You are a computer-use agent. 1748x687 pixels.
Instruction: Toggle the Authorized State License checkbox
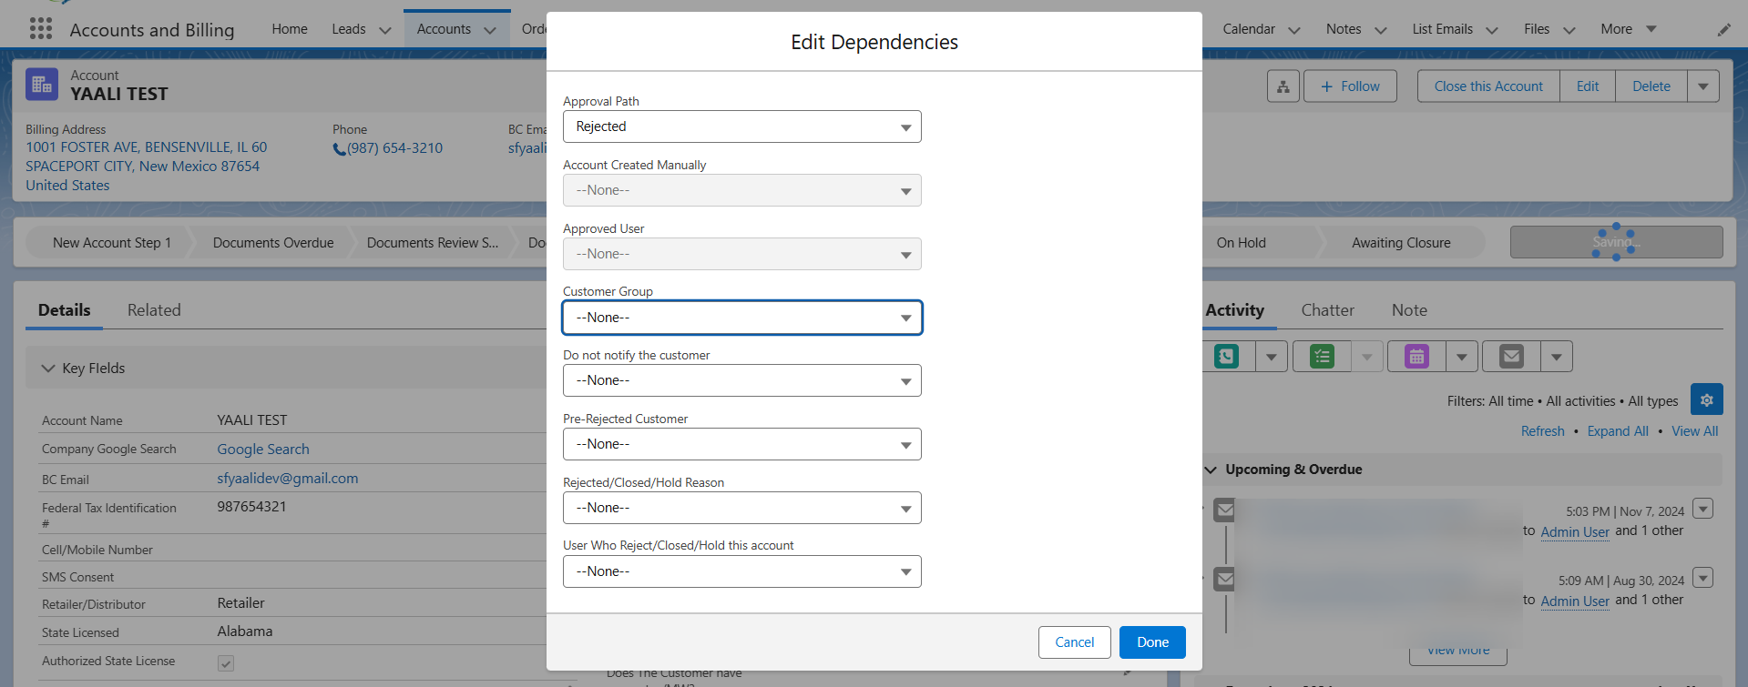(x=226, y=662)
